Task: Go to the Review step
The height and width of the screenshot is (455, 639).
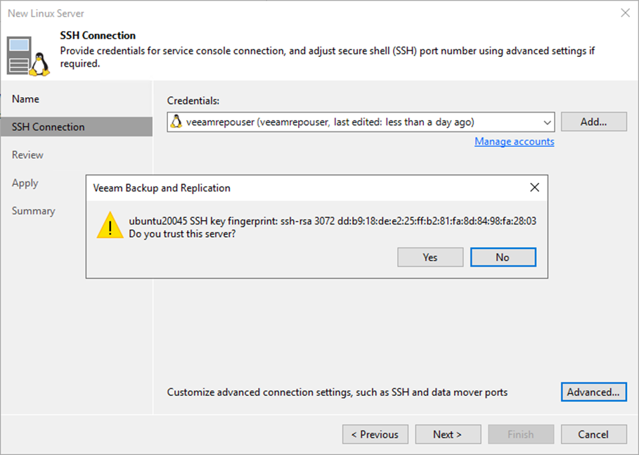Action: pyautogui.click(x=27, y=155)
